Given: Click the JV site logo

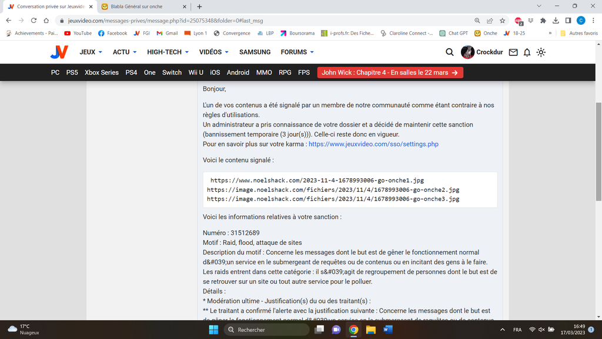Looking at the screenshot, I should pyautogui.click(x=59, y=52).
